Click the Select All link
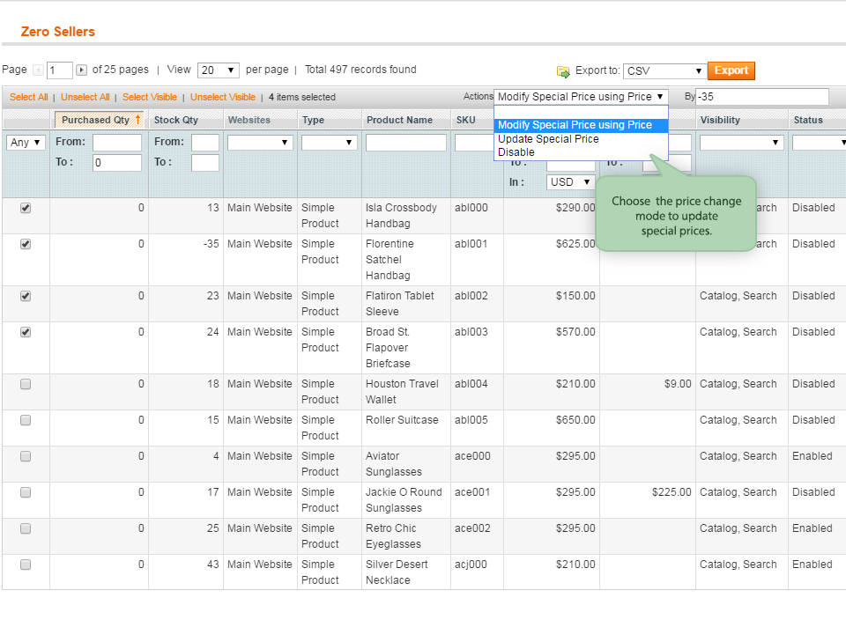The width and height of the screenshot is (846, 620). (x=29, y=97)
